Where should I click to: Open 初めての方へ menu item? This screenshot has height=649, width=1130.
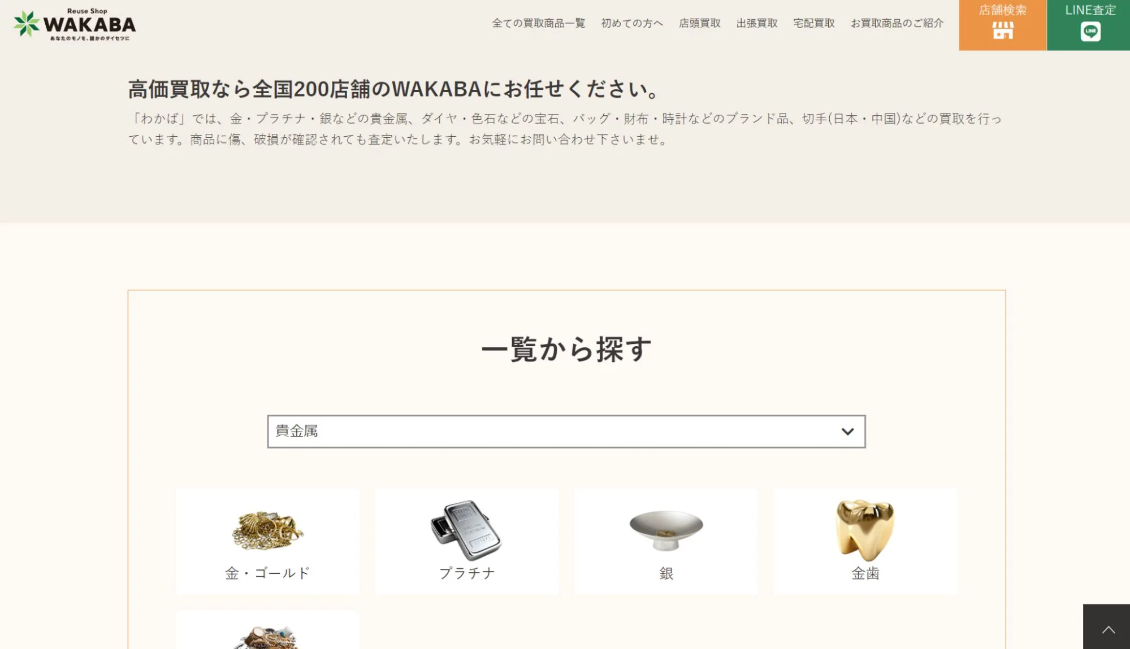[x=632, y=23]
